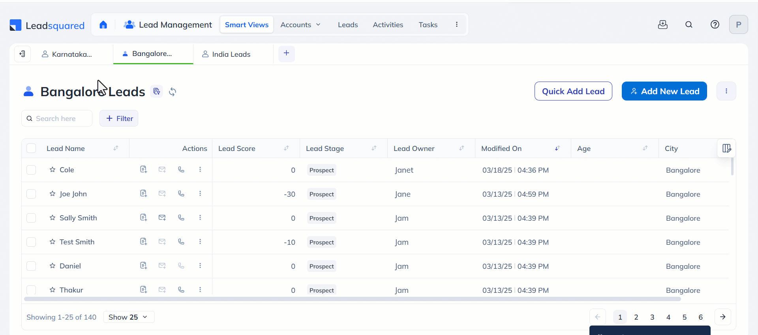Switch to the Smart Views tab
This screenshot has width=758, height=335.
pos(247,25)
